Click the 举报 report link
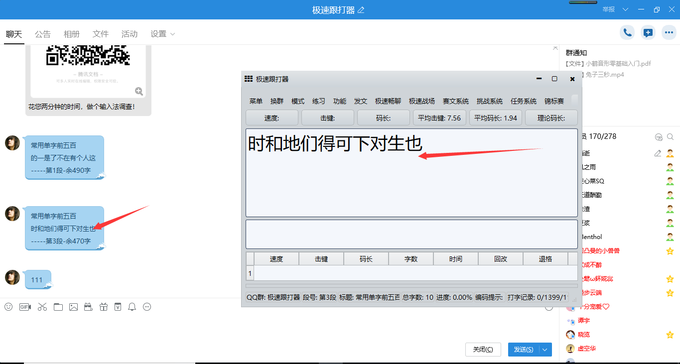680x364 pixels. point(608,9)
